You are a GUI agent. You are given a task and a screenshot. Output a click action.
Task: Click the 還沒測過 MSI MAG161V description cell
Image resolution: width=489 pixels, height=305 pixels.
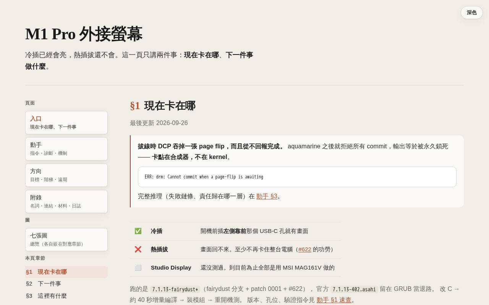point(267,268)
